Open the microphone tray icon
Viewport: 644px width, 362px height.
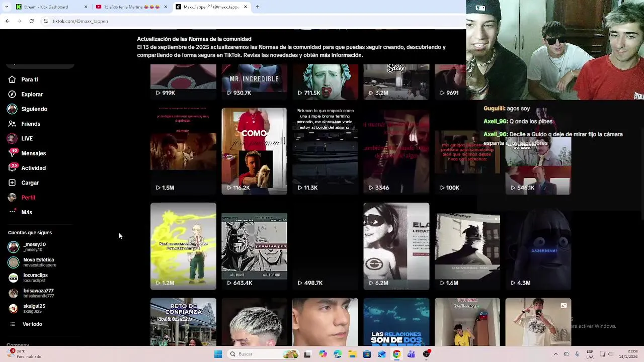pyautogui.click(x=577, y=354)
